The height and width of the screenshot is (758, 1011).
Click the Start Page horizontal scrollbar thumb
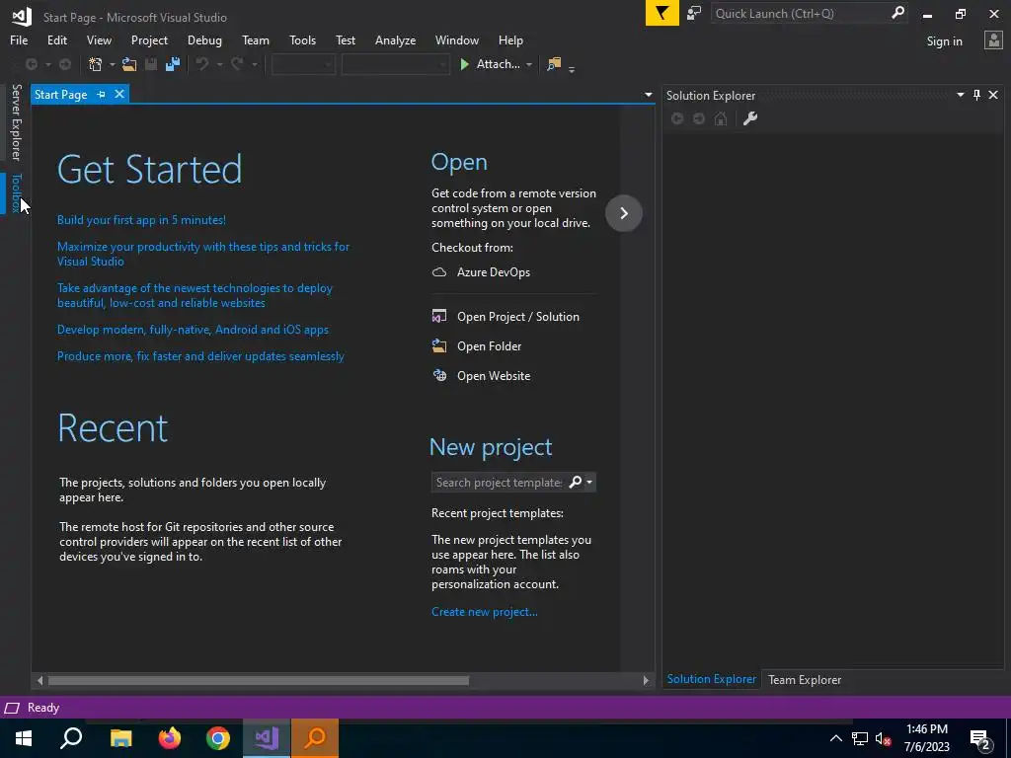tap(259, 680)
